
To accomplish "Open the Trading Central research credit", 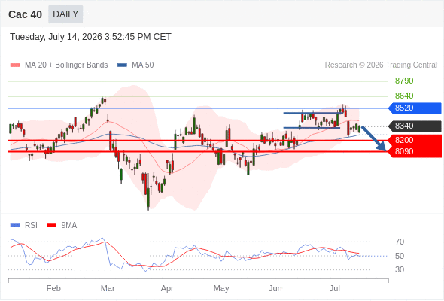I will click(381, 65).
